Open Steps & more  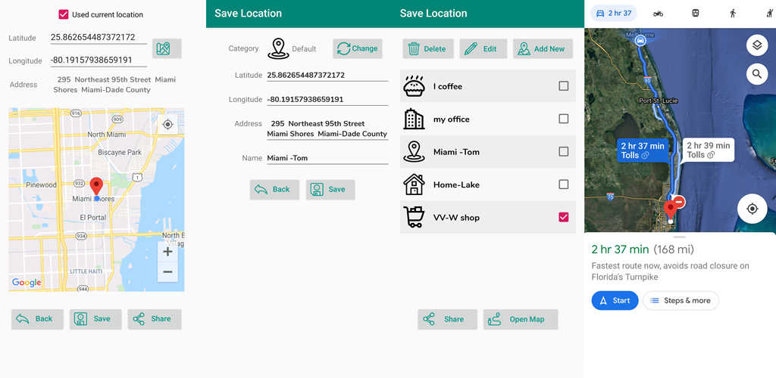(x=681, y=301)
